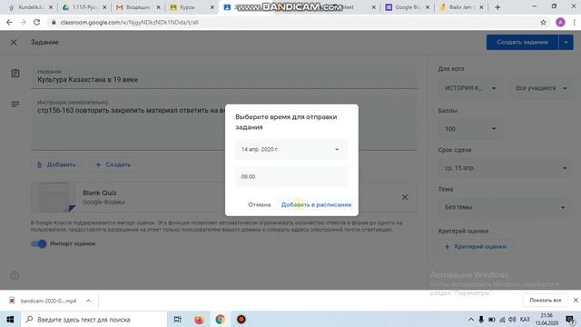Open the ИСТОРИЯ К... class dropdown
Viewport: 581px width, 327px height.
click(x=470, y=88)
